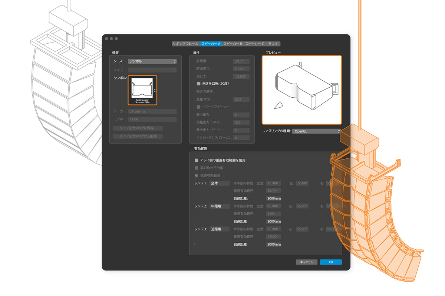This screenshot has height=296, width=445.
Task: Click レンジ 2 到達距離 field 3000mm
Action: tap(273, 222)
